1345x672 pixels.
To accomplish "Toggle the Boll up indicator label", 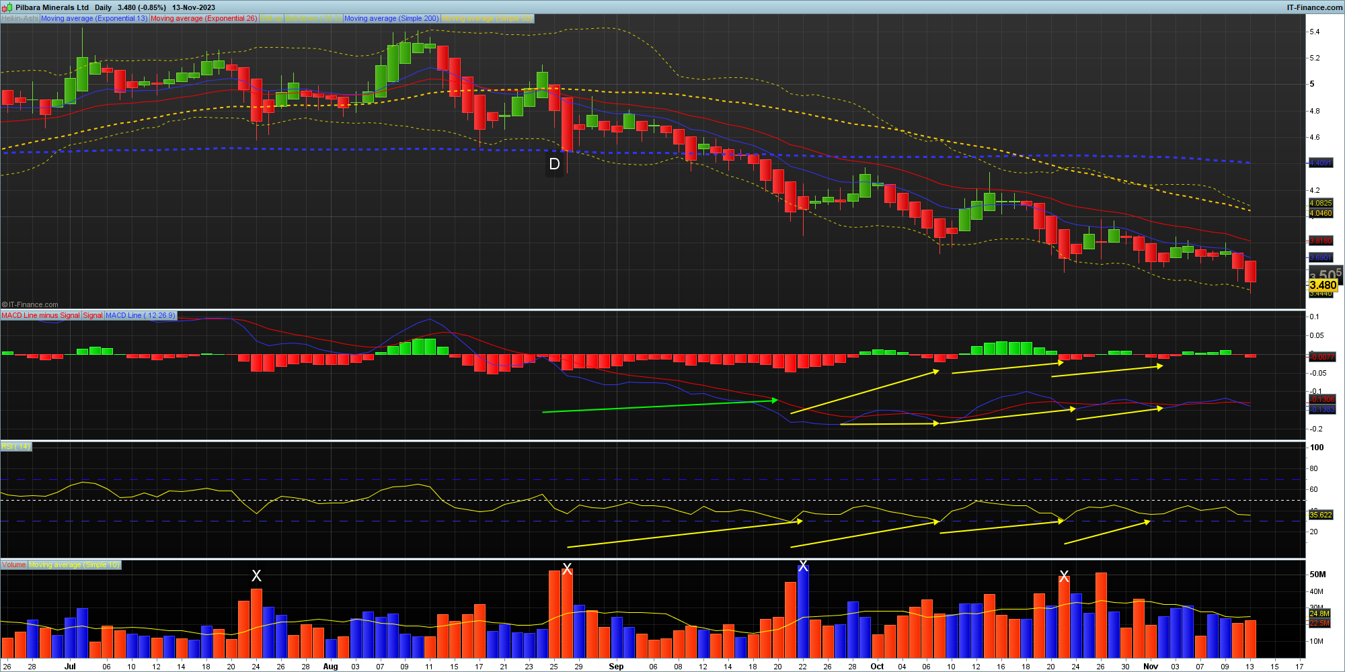I will (271, 19).
